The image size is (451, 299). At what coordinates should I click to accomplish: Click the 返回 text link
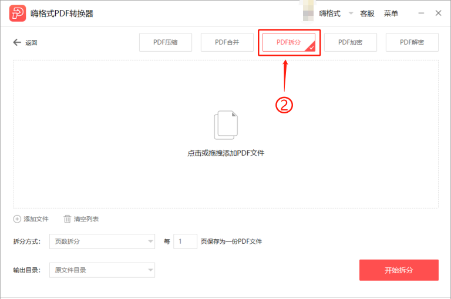click(x=31, y=43)
